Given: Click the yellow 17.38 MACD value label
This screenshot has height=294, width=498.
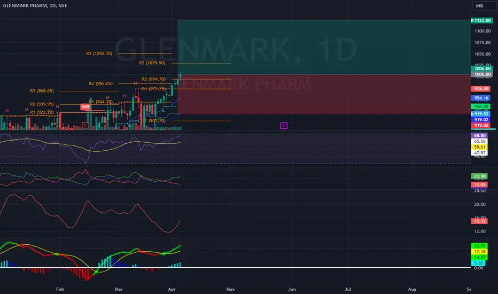Looking at the screenshot, I should tap(479, 251).
